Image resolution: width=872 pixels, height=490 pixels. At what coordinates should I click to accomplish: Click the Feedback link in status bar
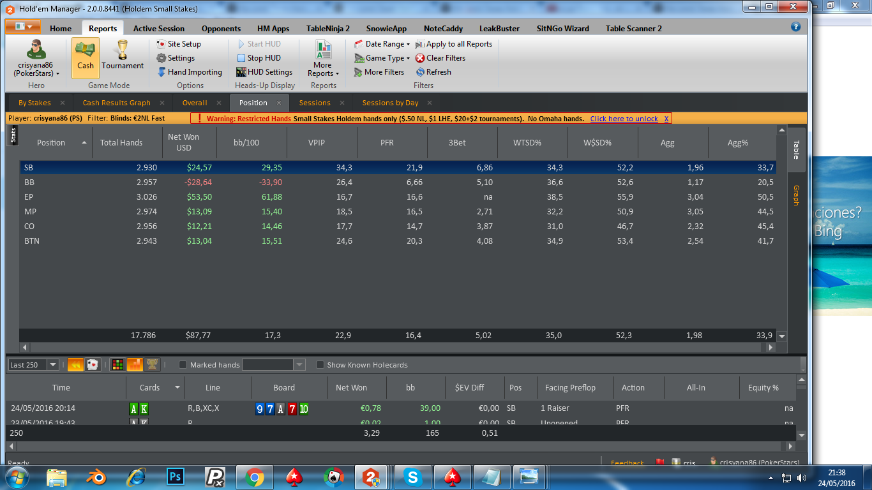pyautogui.click(x=628, y=463)
